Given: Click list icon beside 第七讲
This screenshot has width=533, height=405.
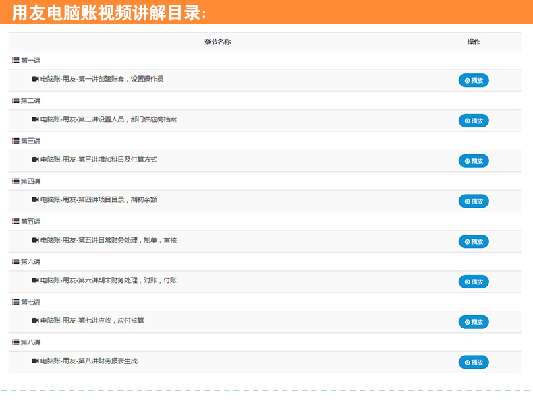Looking at the screenshot, I should pyautogui.click(x=16, y=302).
